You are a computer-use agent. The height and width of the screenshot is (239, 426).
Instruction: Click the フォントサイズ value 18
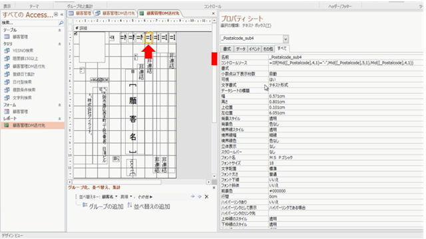(x=345, y=163)
